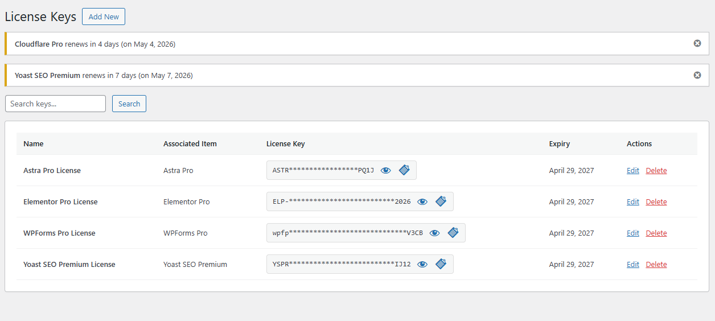Copy the Yoast SEO Premium license key
This screenshot has width=715, height=321.
tap(441, 264)
